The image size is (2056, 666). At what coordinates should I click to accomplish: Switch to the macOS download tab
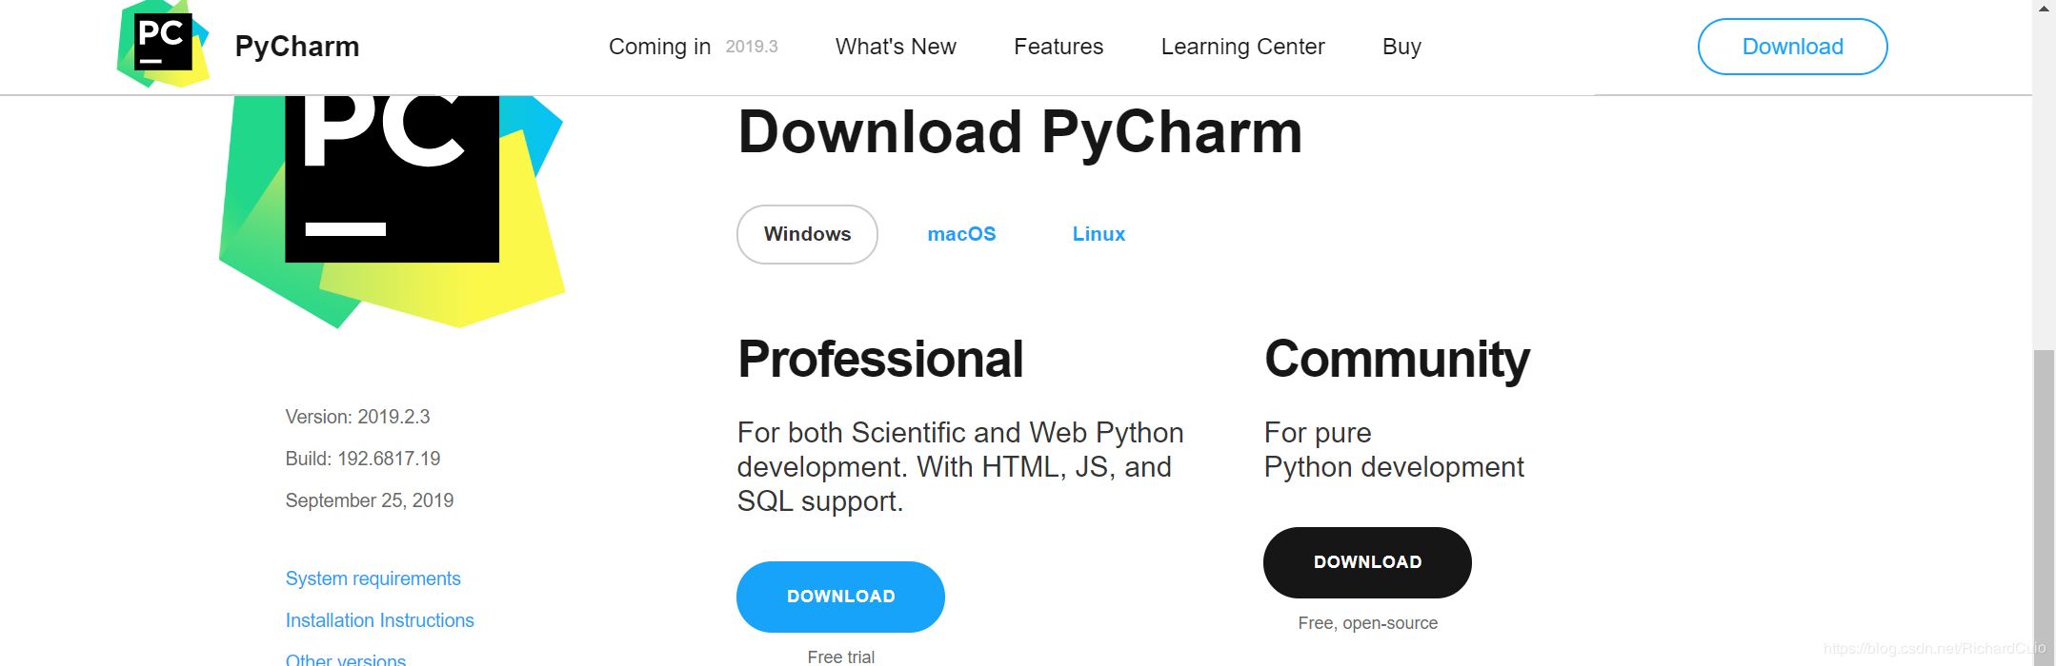(961, 234)
